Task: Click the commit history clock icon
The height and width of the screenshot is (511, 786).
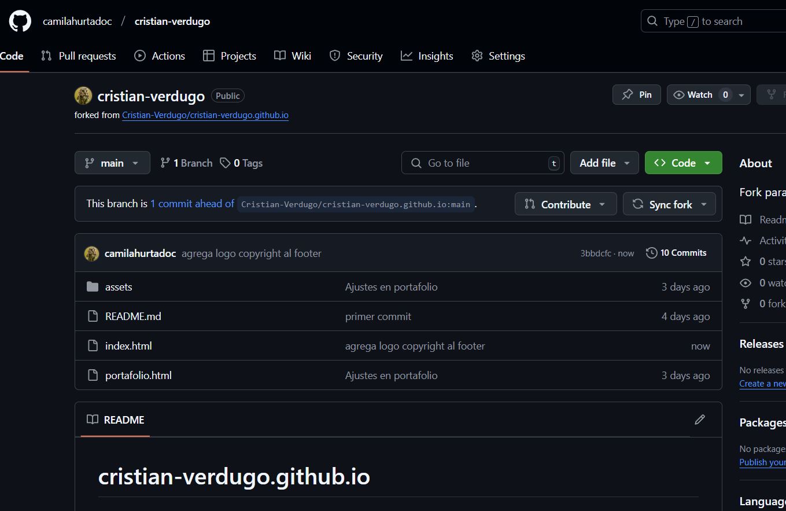Action: click(651, 252)
